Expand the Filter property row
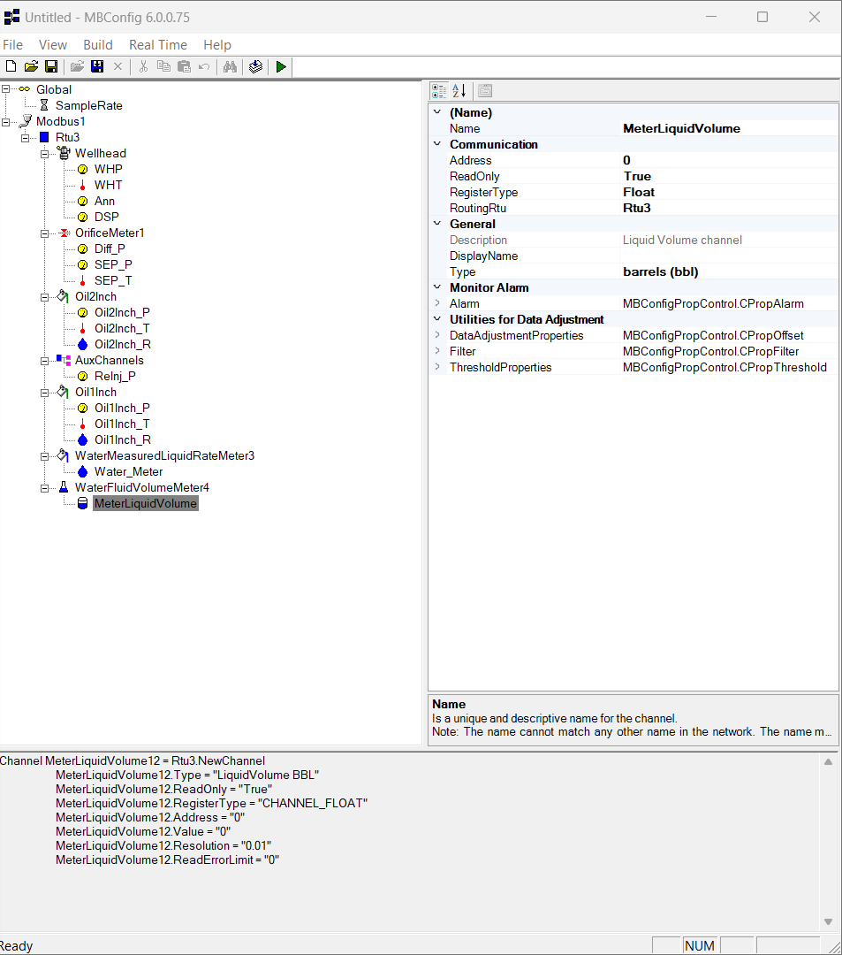Image resolution: width=842 pixels, height=955 pixels. click(437, 351)
